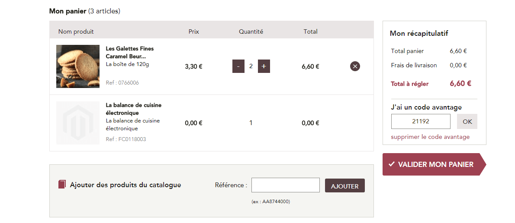This screenshot has height=223, width=515.
Task: Increase Galettes Fines quantity with plus button
Action: click(264, 66)
